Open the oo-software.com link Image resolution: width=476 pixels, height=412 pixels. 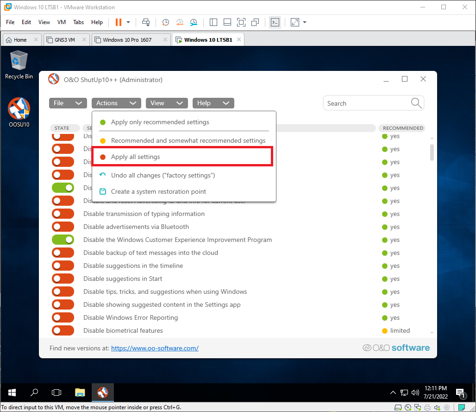155,348
